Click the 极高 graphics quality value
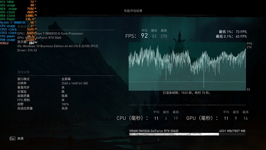Screen dimensions: 266x150 tap(65, 96)
